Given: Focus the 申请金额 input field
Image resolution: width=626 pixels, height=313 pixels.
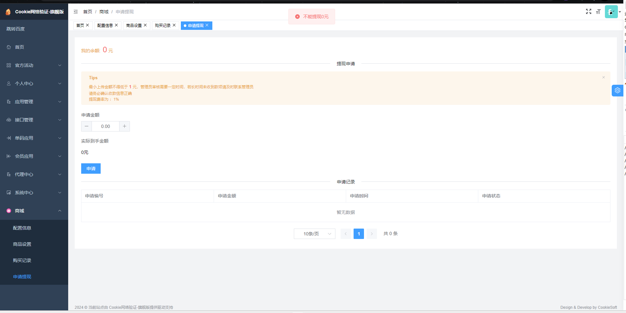Looking at the screenshot, I should click(x=106, y=126).
